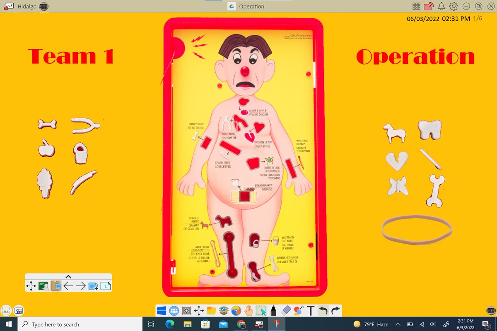
Task: Go to previous page with left arrow
Action: (68, 285)
